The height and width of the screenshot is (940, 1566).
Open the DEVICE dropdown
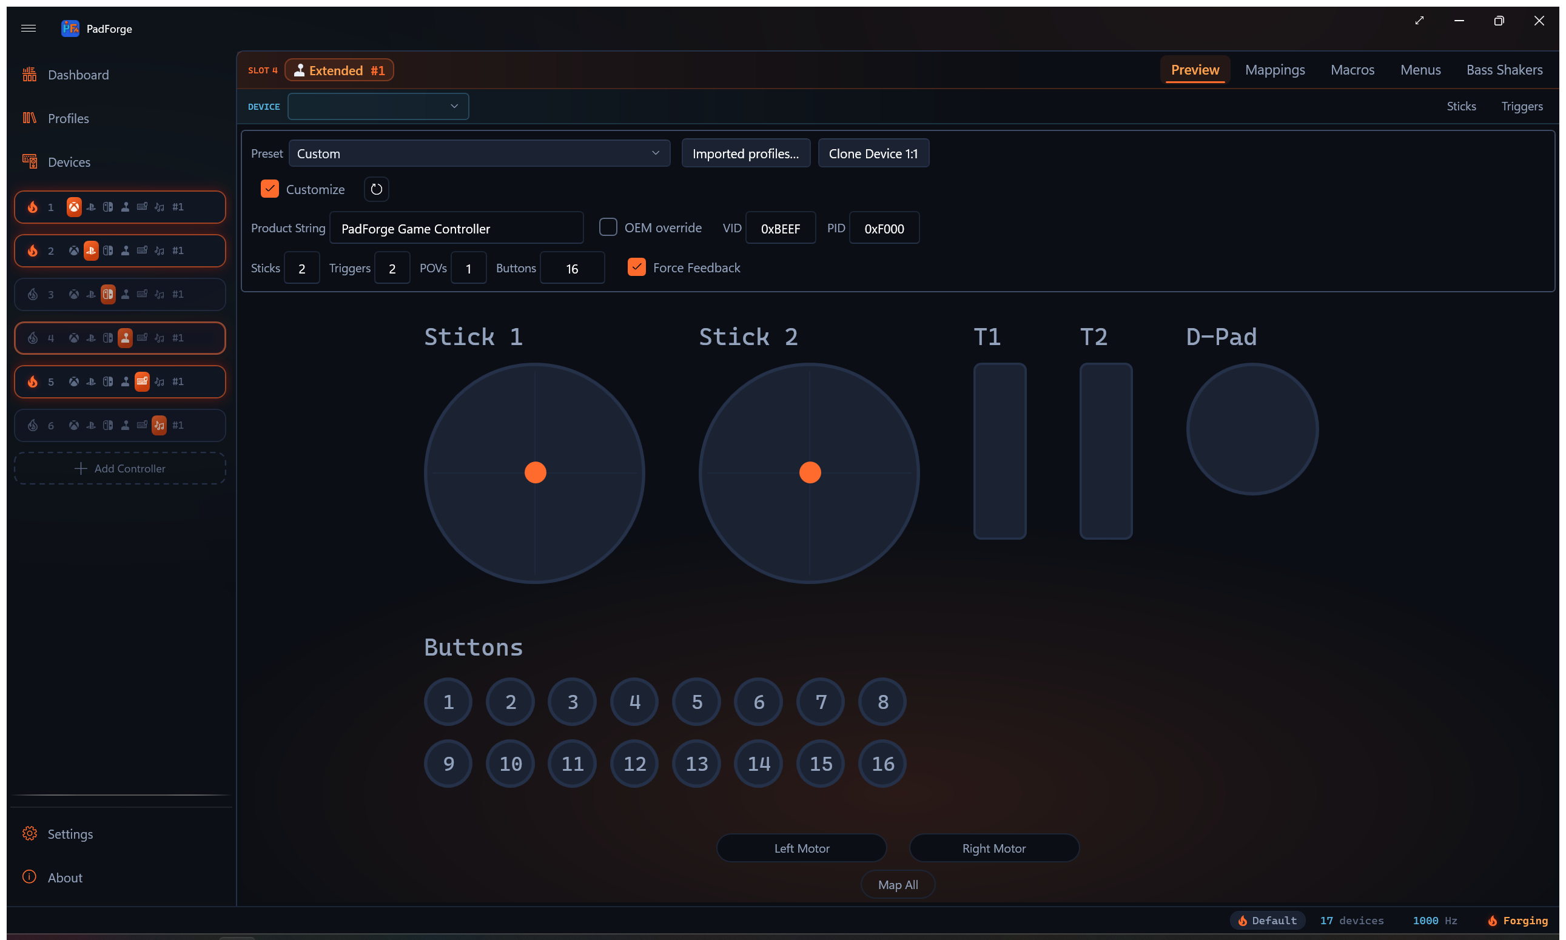point(378,106)
